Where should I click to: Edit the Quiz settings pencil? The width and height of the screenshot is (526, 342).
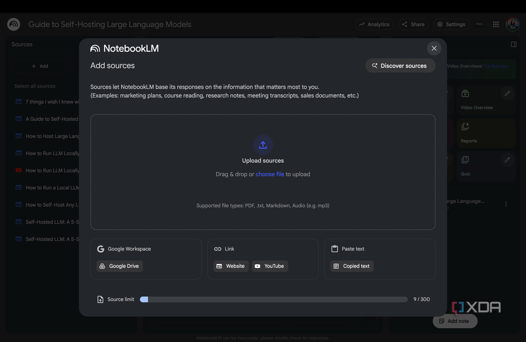click(x=507, y=160)
